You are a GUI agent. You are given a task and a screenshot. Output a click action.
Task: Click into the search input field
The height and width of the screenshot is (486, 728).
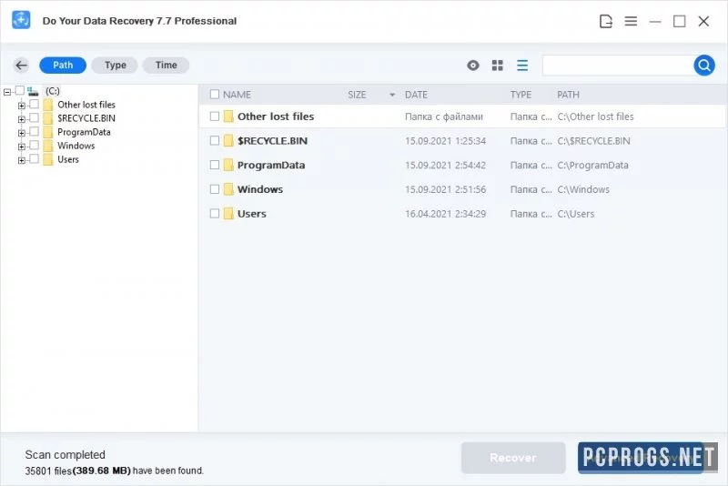[x=618, y=66]
